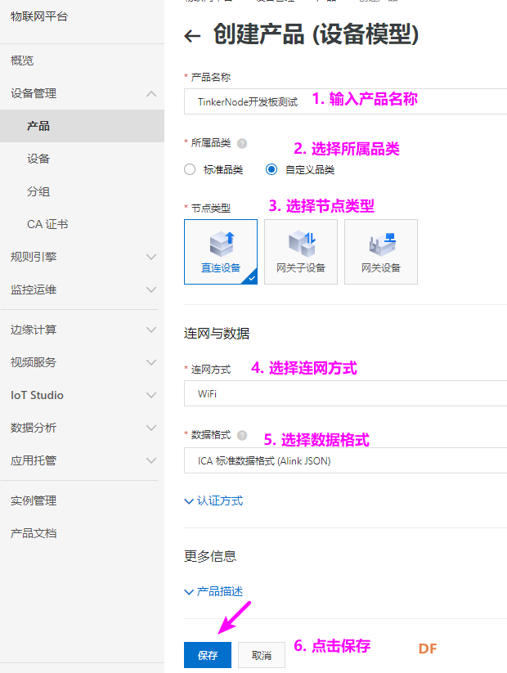Viewport: 507px width, 673px height.
Task: Open the 产品 sidebar item
Action: click(x=82, y=126)
